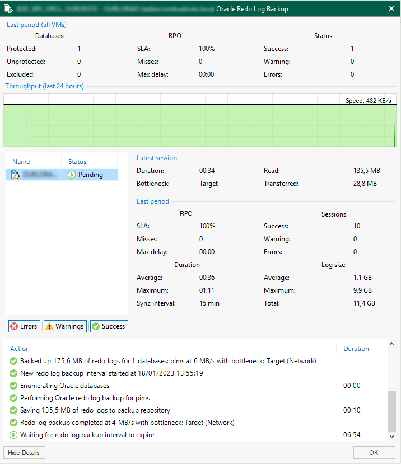Image resolution: width=401 pixels, height=464 pixels.
Task: Toggle the Errors filter button
Action: pos(24,326)
